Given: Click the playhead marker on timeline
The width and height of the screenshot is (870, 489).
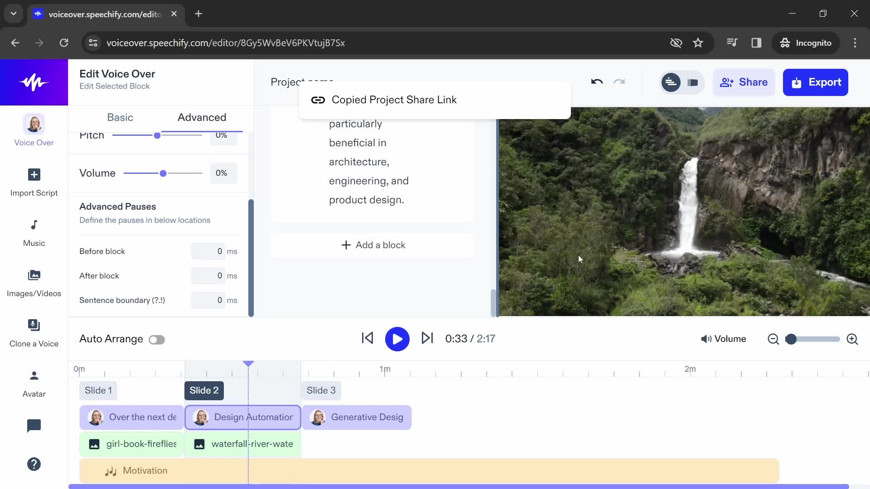Looking at the screenshot, I should click(248, 364).
